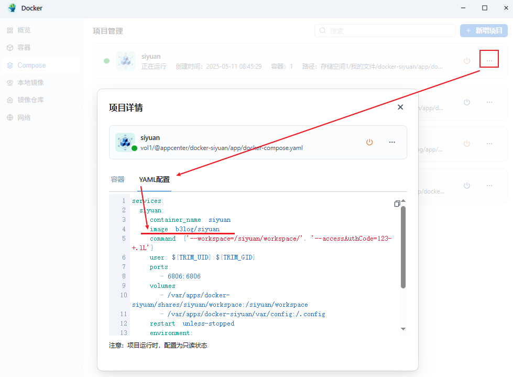Minimize the Docker window
This screenshot has width=513, height=377.
(463, 8)
